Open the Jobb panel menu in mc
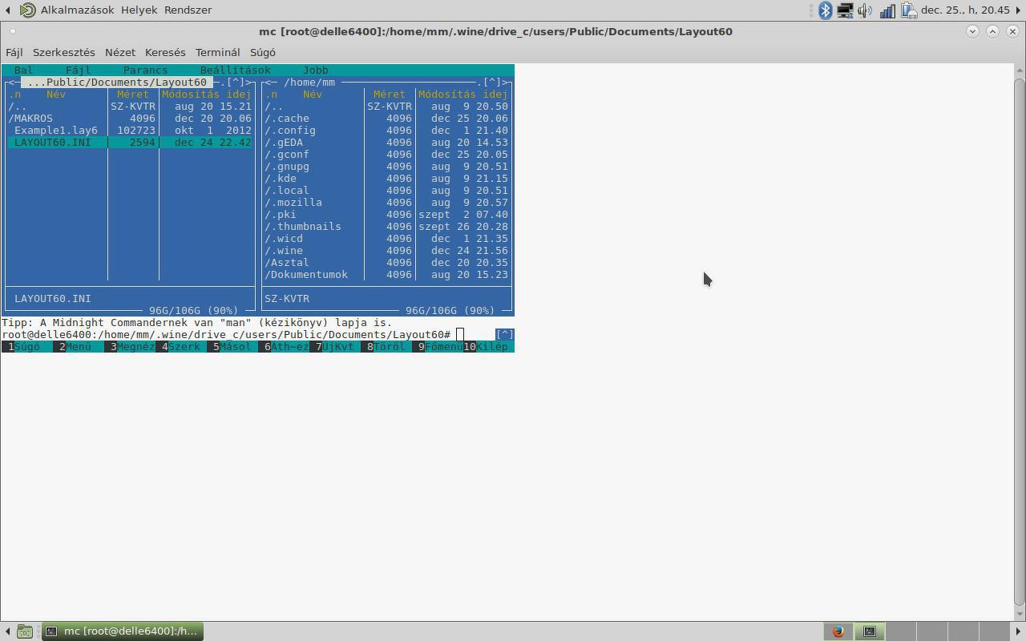The height and width of the screenshot is (641, 1026). [316, 70]
